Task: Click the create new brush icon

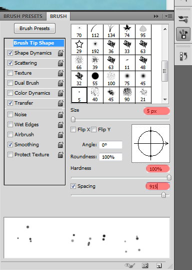Action: coord(159,265)
